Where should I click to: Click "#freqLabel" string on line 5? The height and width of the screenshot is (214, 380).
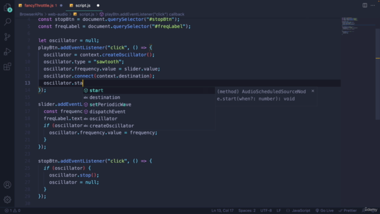click(x=169, y=26)
